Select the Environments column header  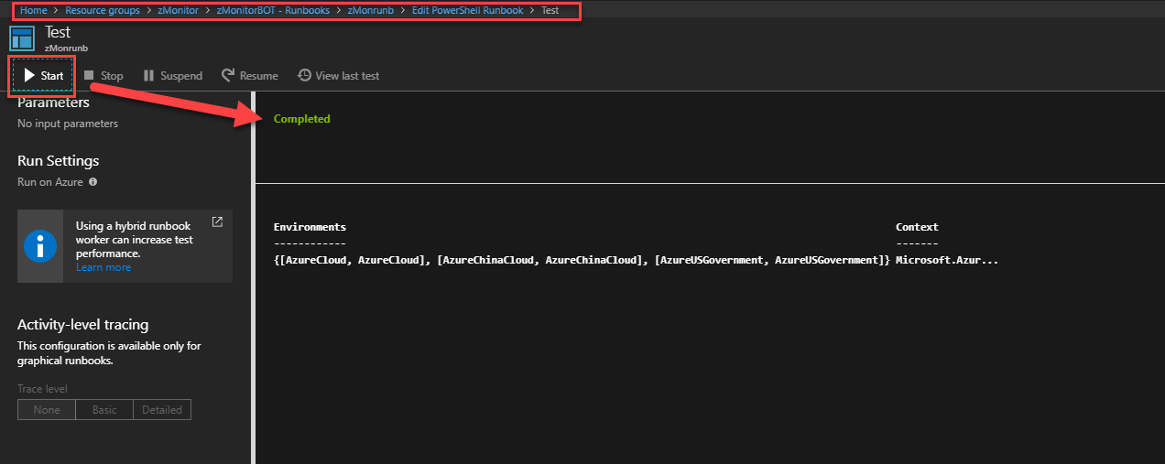click(310, 227)
